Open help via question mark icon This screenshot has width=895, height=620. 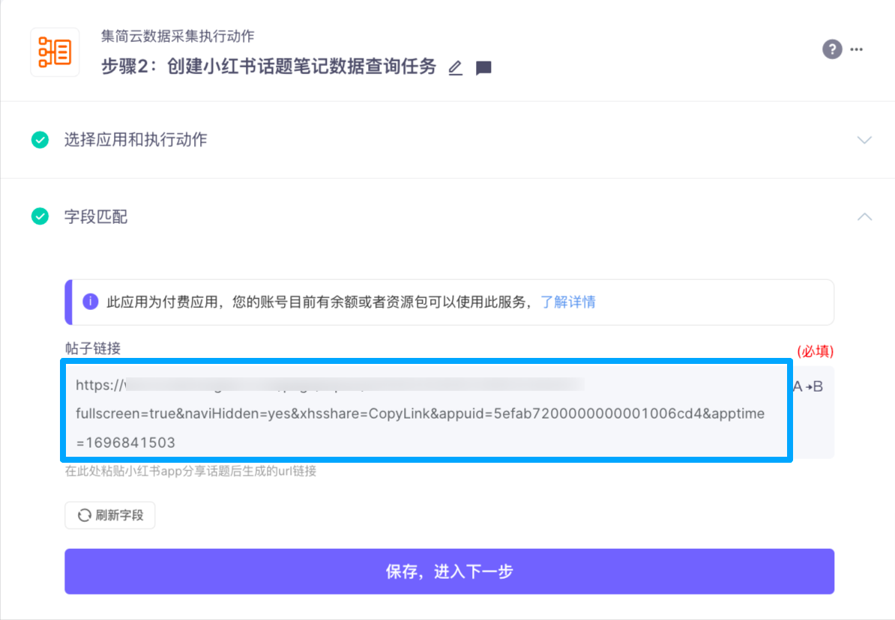point(832,49)
